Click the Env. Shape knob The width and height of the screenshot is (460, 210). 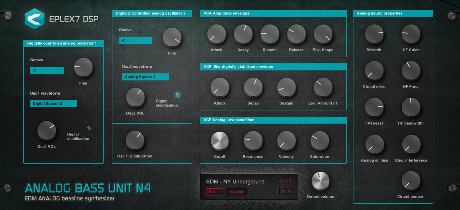[323, 34]
